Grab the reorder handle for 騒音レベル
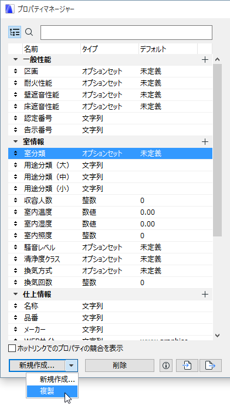The height and width of the screenshot is (406, 230). click(15, 248)
